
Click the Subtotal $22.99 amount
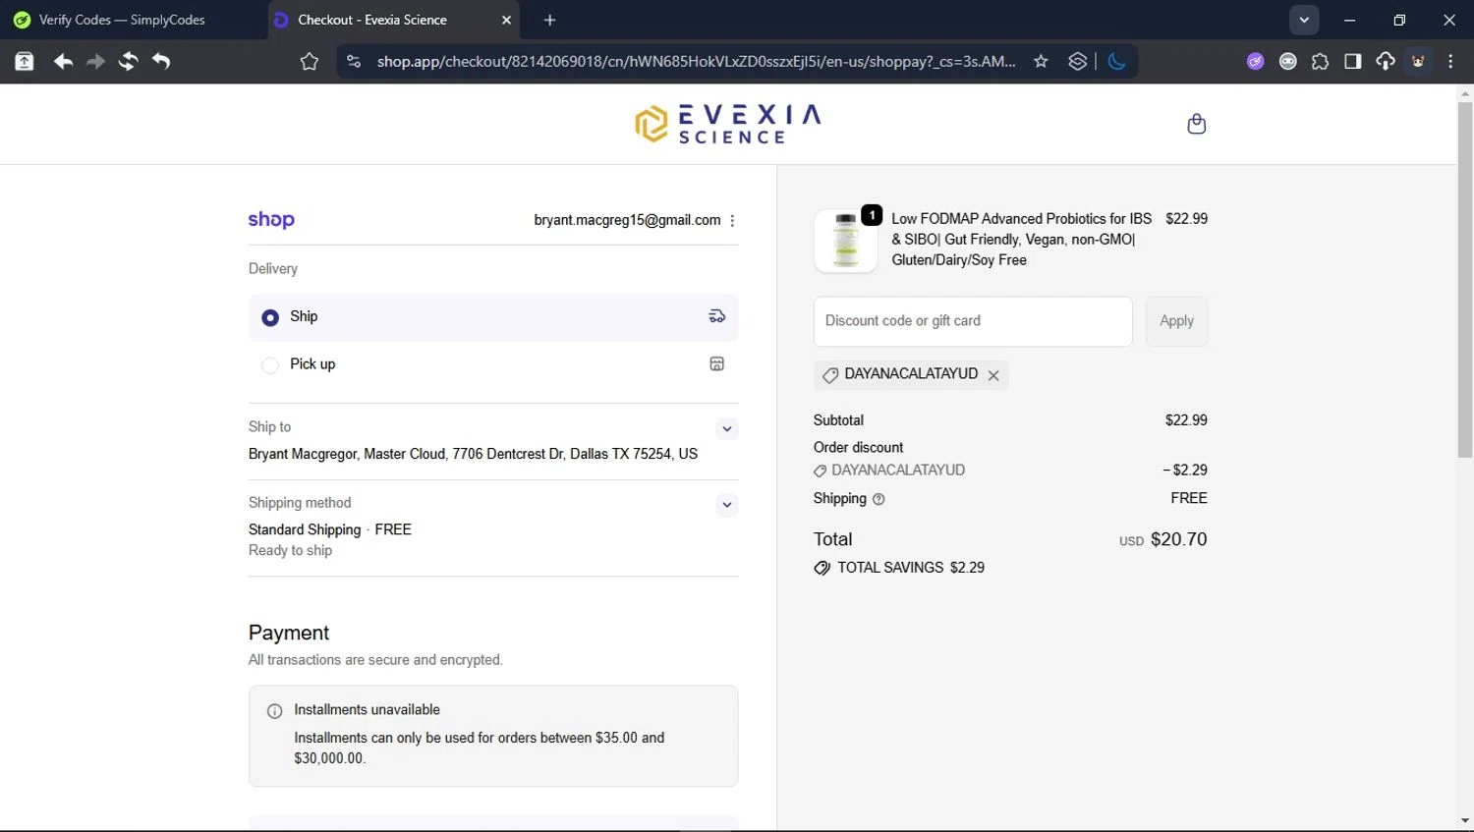1186,420
